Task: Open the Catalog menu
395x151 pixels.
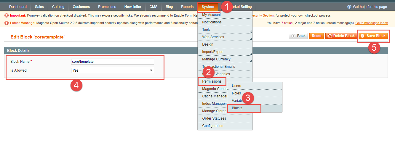Action: (x=58, y=7)
